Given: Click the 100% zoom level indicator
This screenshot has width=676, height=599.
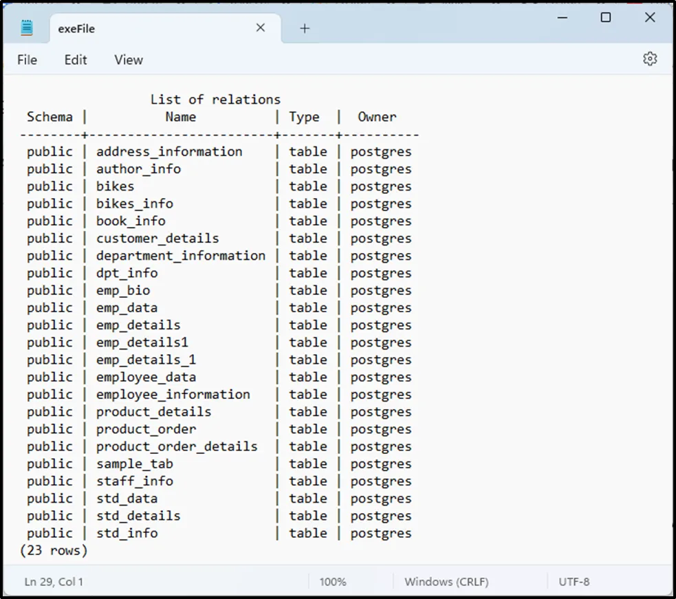Looking at the screenshot, I should 333,582.
